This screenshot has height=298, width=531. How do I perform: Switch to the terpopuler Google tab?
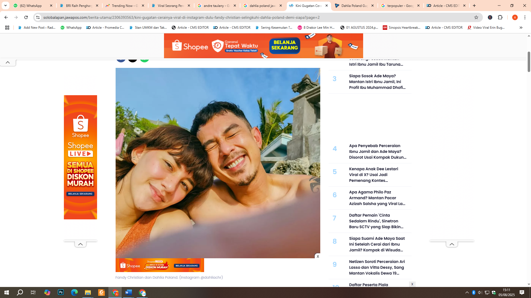[400, 6]
